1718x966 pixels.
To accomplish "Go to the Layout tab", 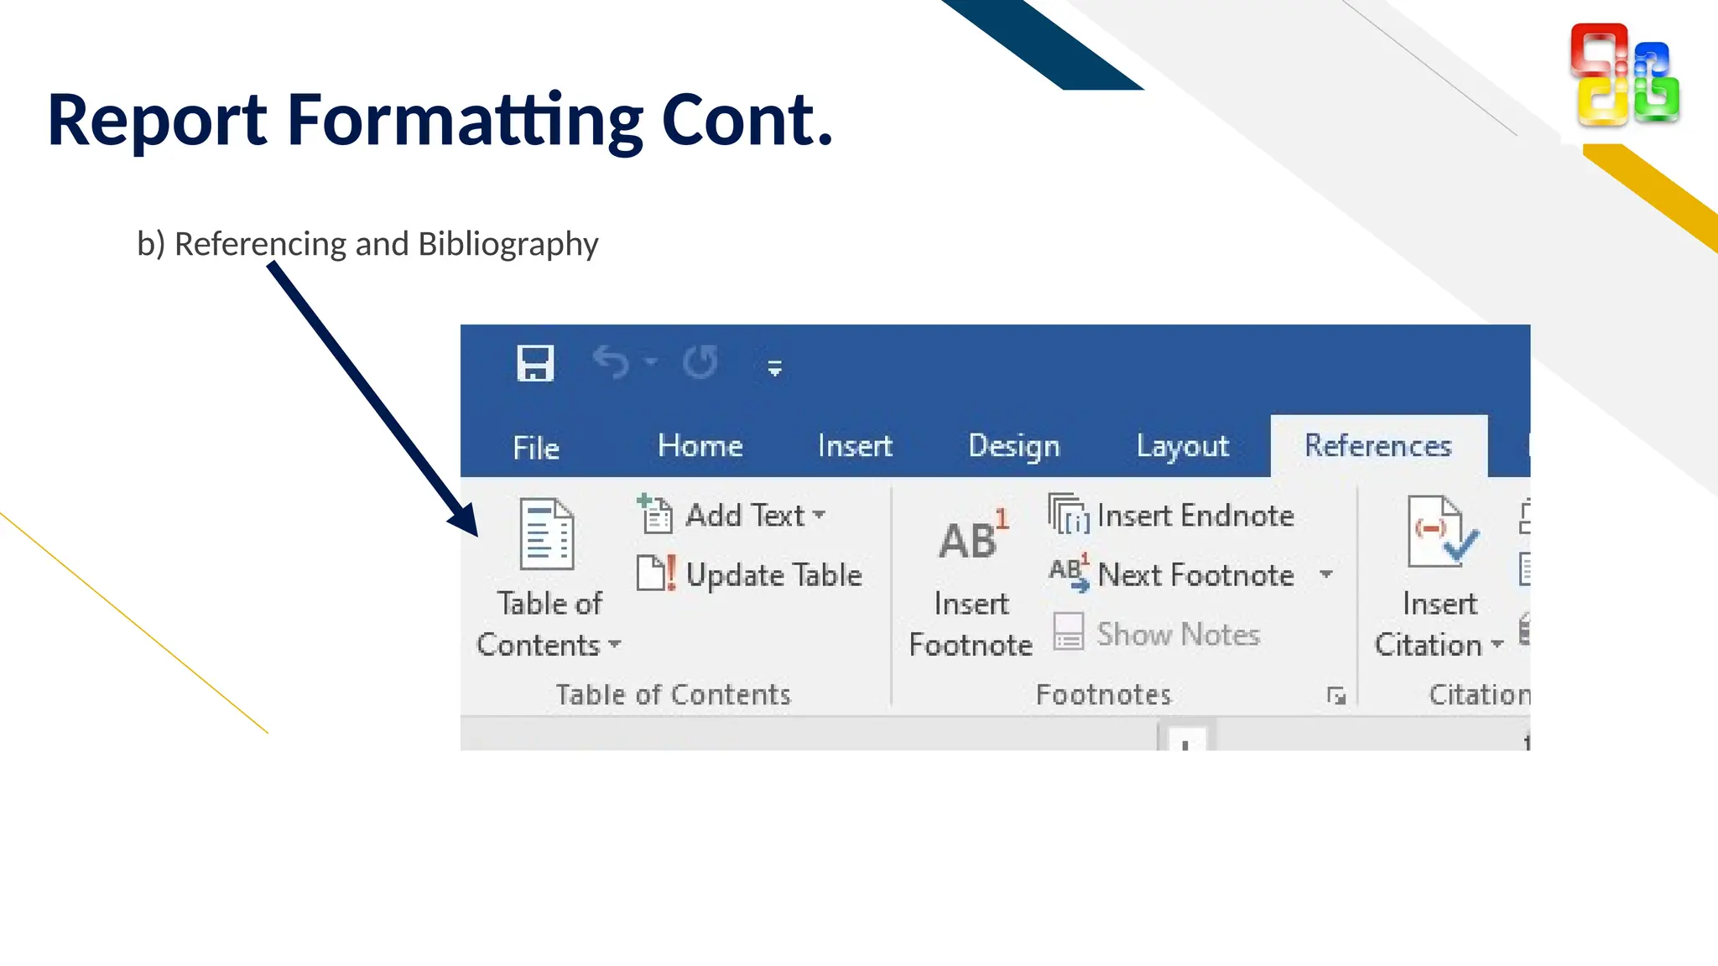I will [1183, 445].
